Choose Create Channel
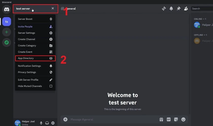213x126 pixels. [x=35, y=39]
